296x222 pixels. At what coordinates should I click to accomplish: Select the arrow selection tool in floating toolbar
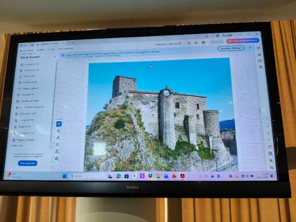point(59,124)
